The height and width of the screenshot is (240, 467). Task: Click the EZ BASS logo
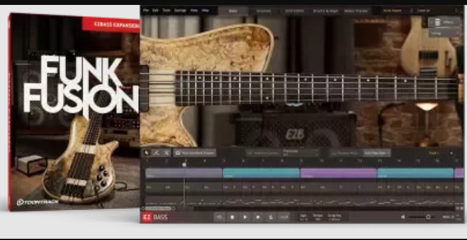155,217
